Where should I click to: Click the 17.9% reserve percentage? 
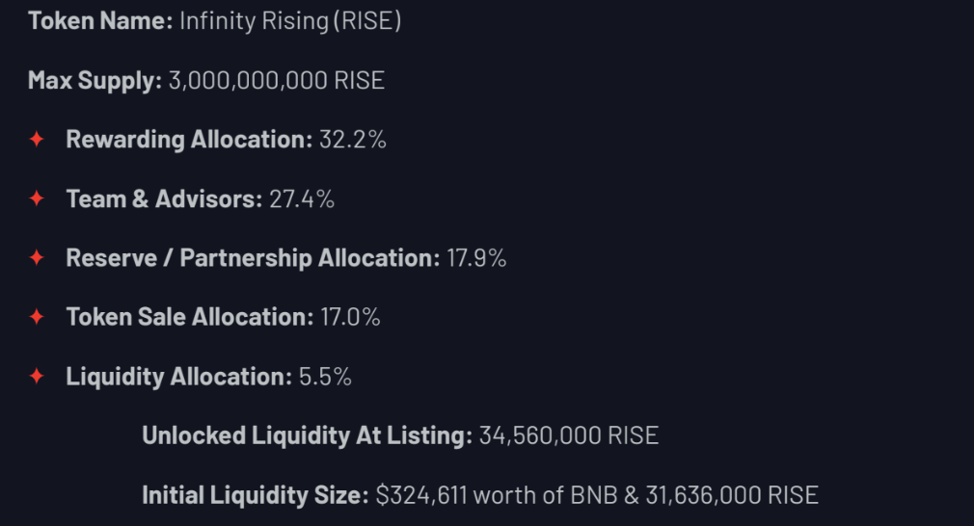click(476, 258)
